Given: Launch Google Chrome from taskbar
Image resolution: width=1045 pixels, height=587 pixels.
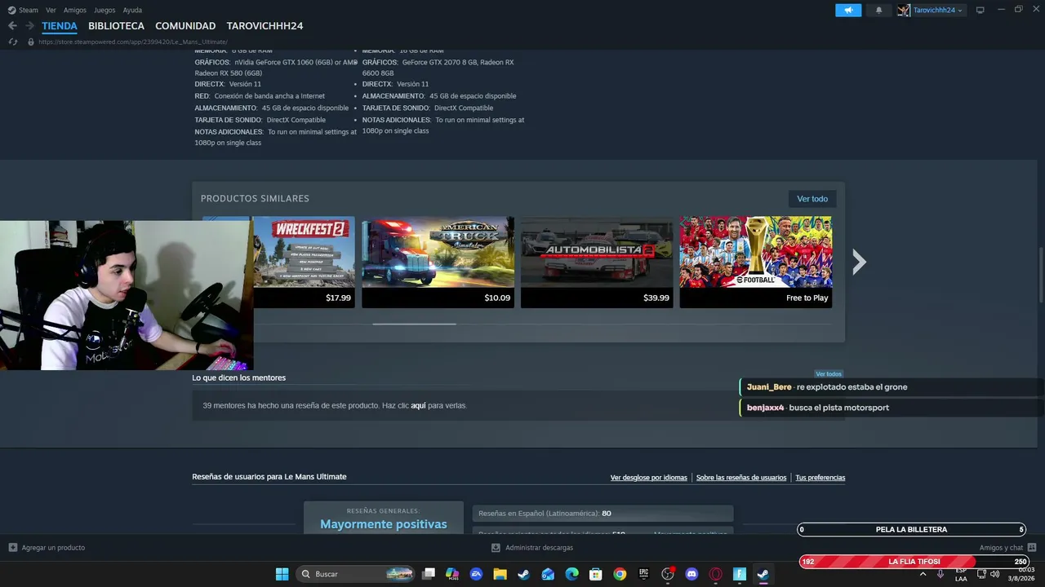Looking at the screenshot, I should click(x=620, y=574).
